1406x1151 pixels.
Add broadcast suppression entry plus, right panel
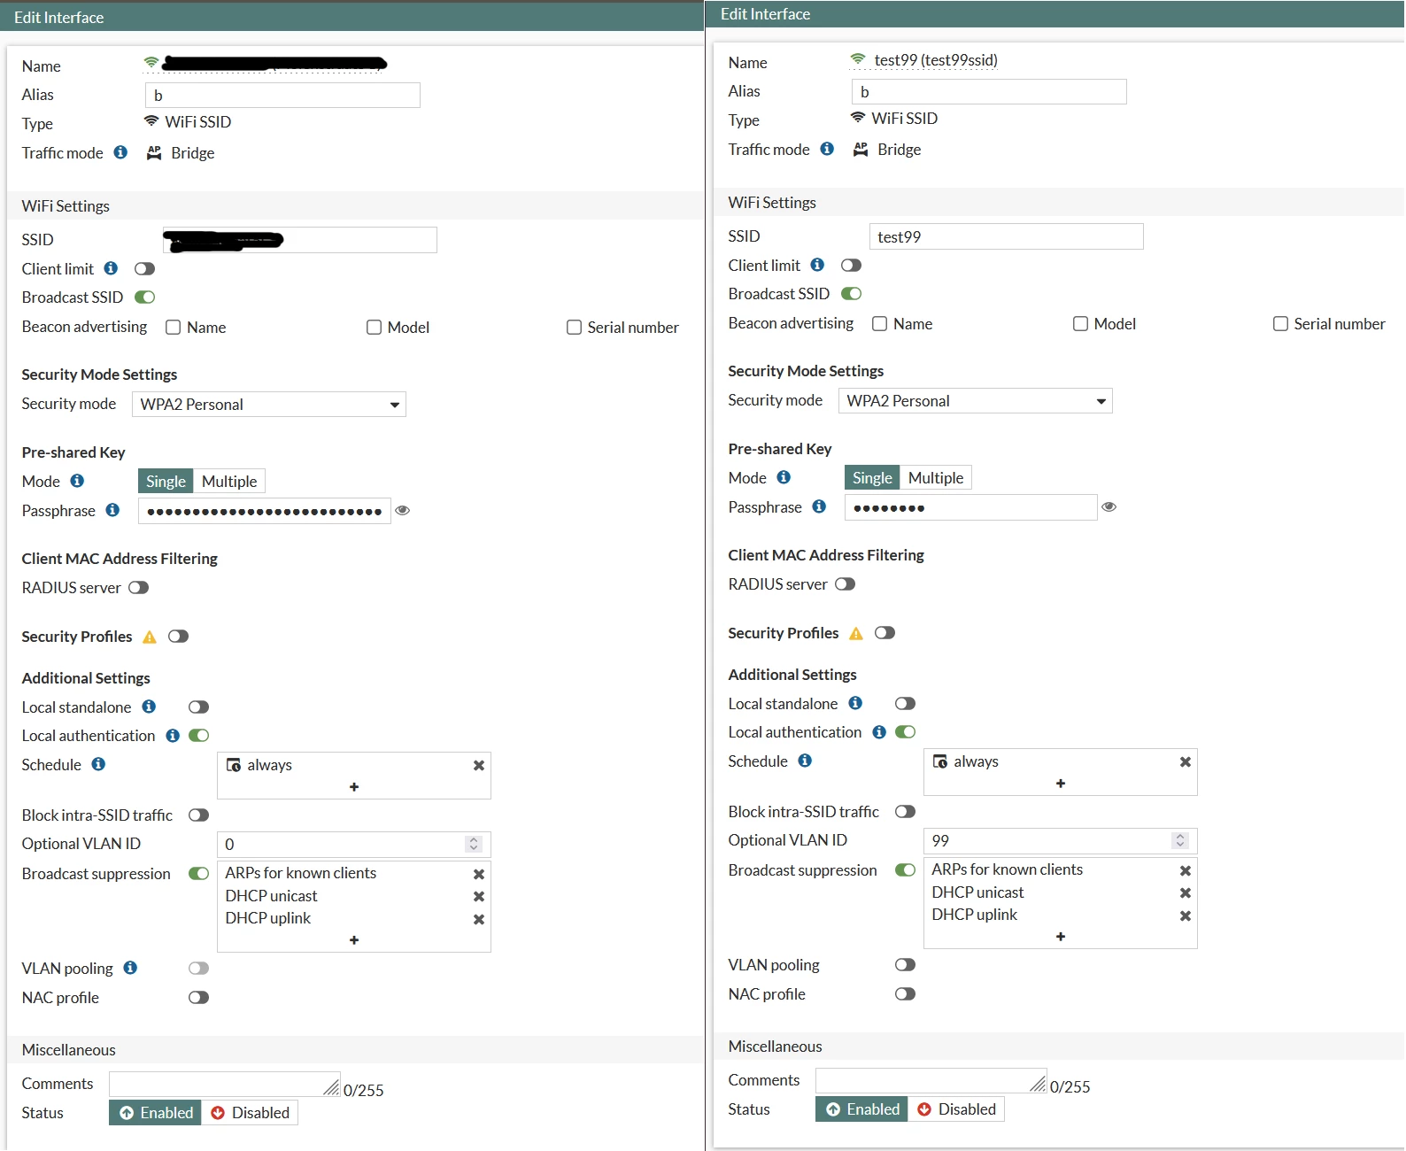[x=1061, y=937]
